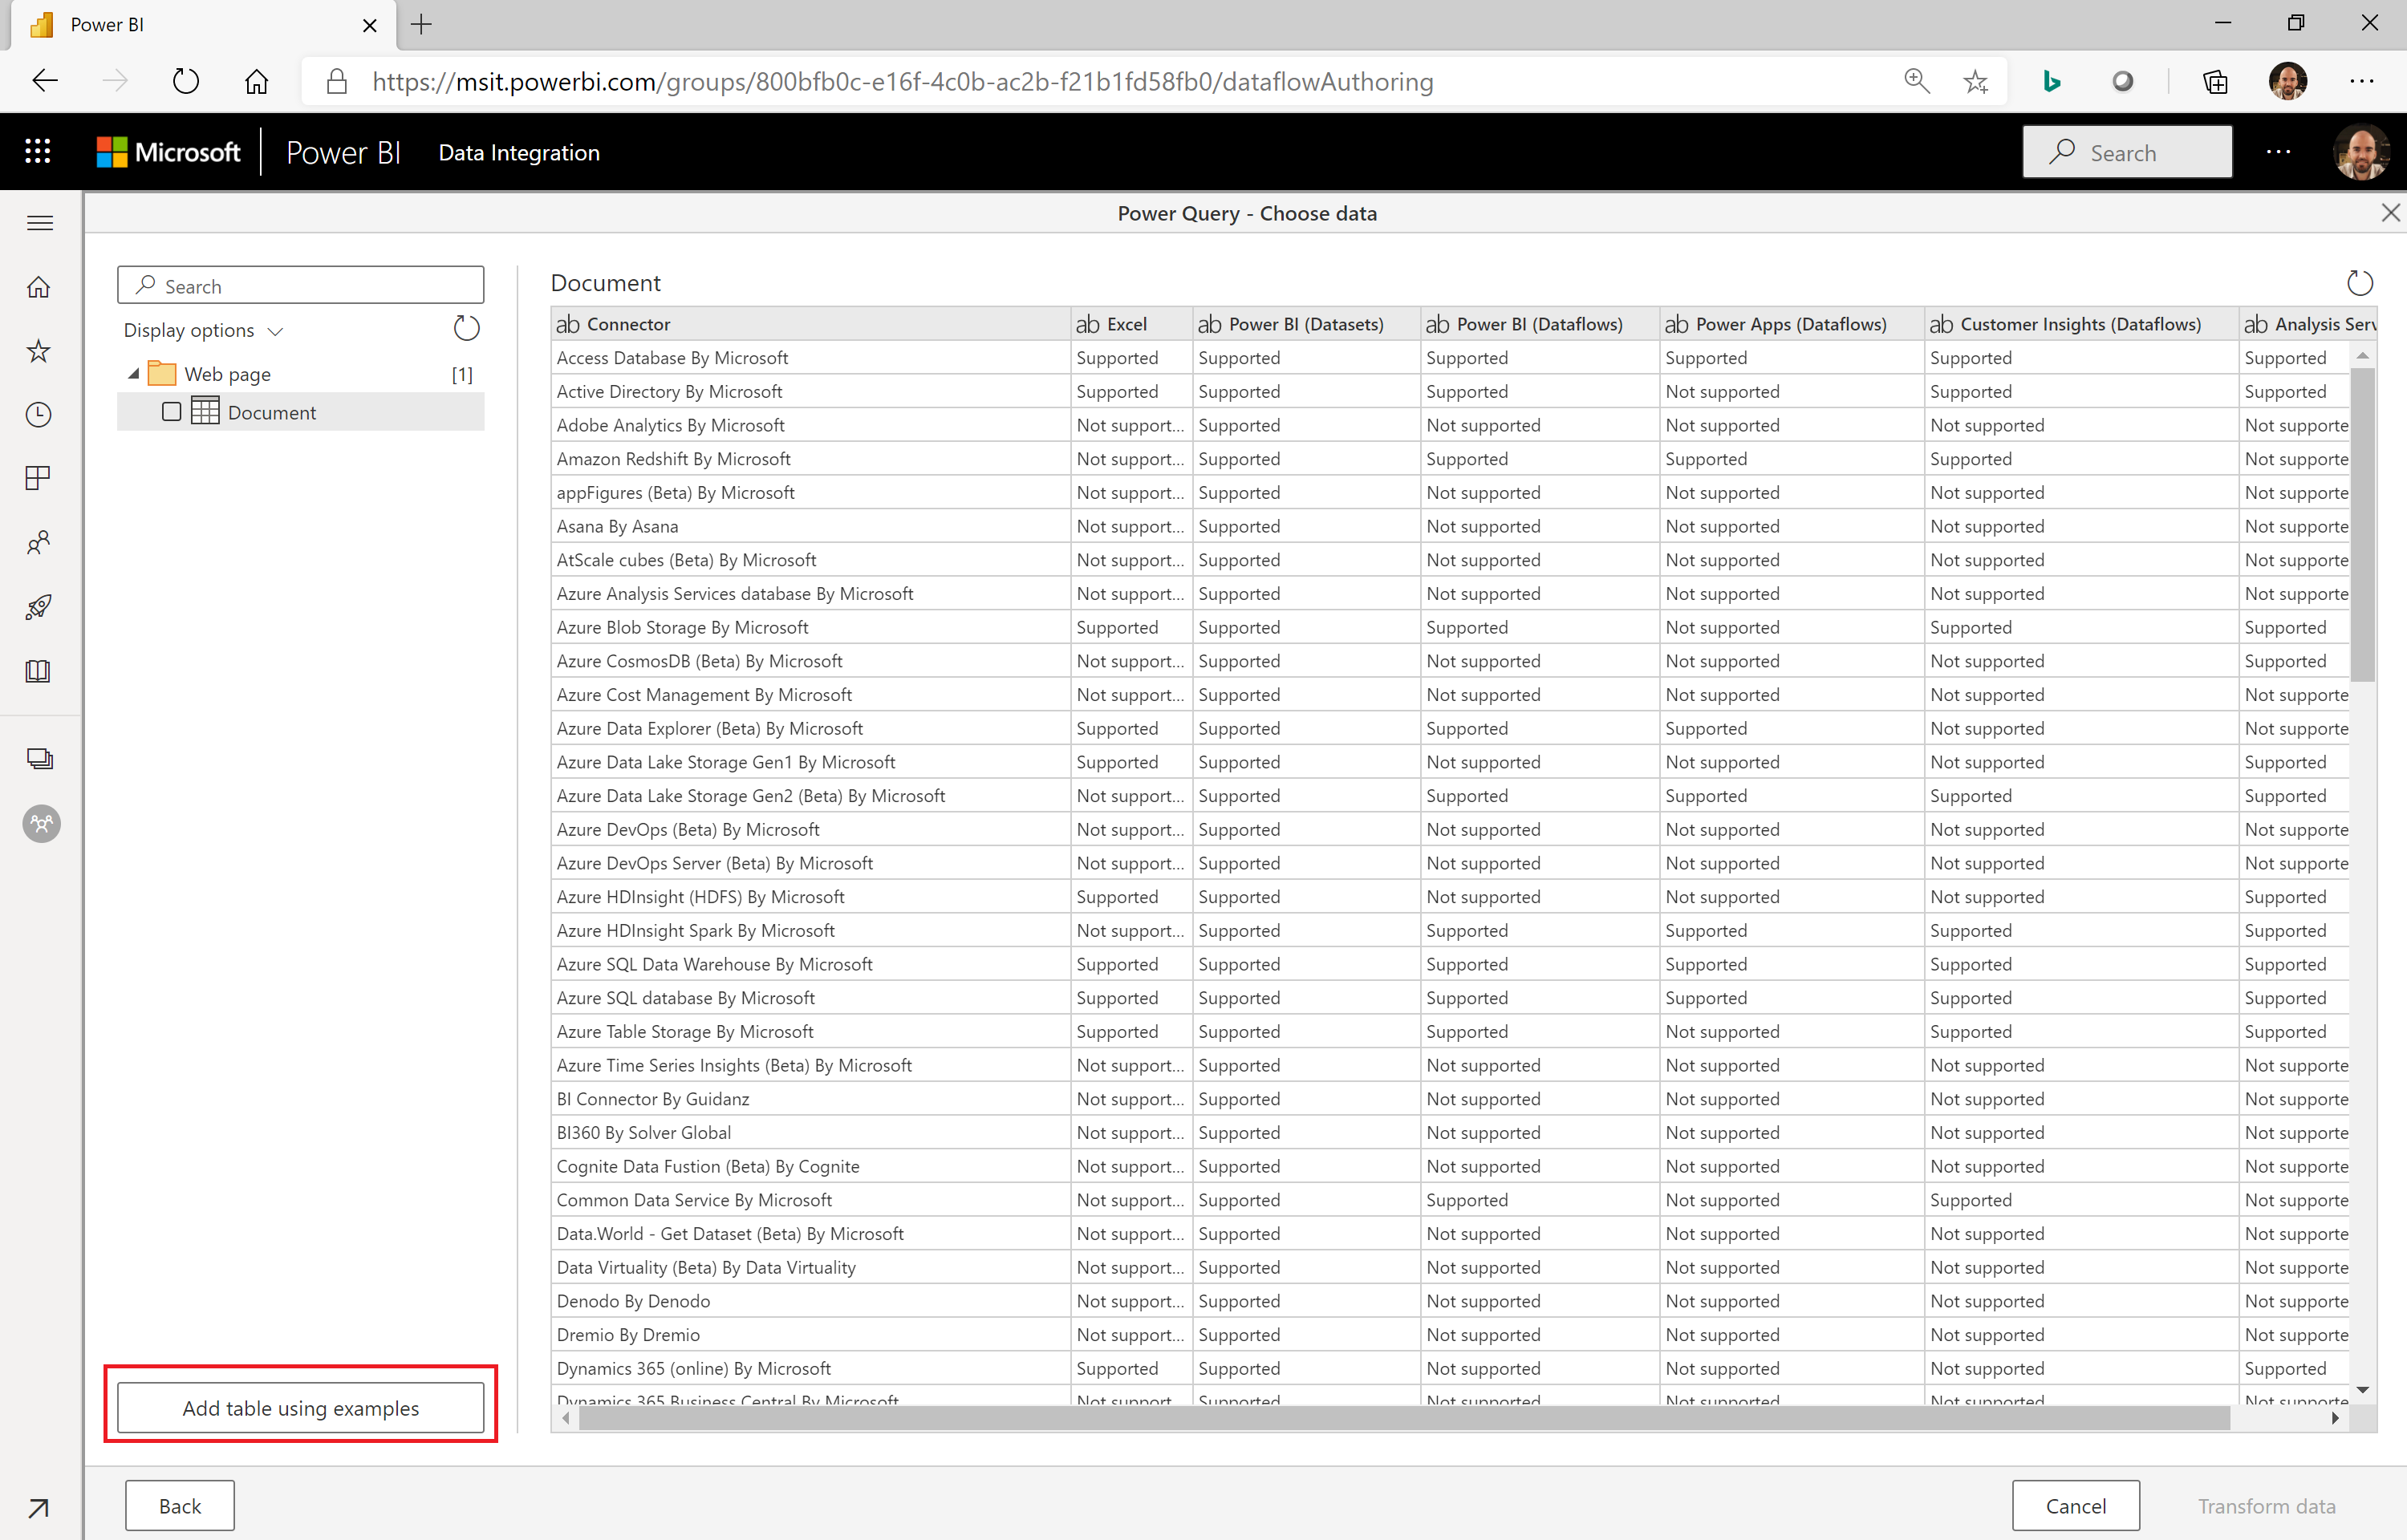Screen dimensions: 2407x1540
Task: Refresh the Document preview table
Action: click(2359, 283)
